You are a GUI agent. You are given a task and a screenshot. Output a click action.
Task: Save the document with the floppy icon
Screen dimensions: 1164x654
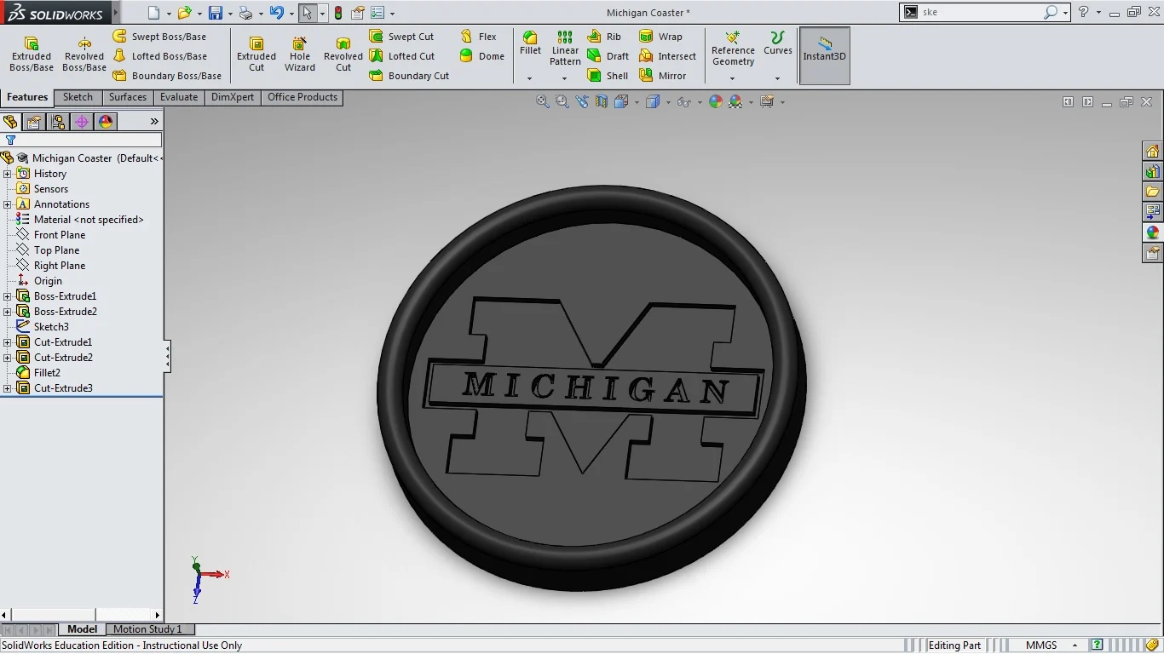coord(216,13)
